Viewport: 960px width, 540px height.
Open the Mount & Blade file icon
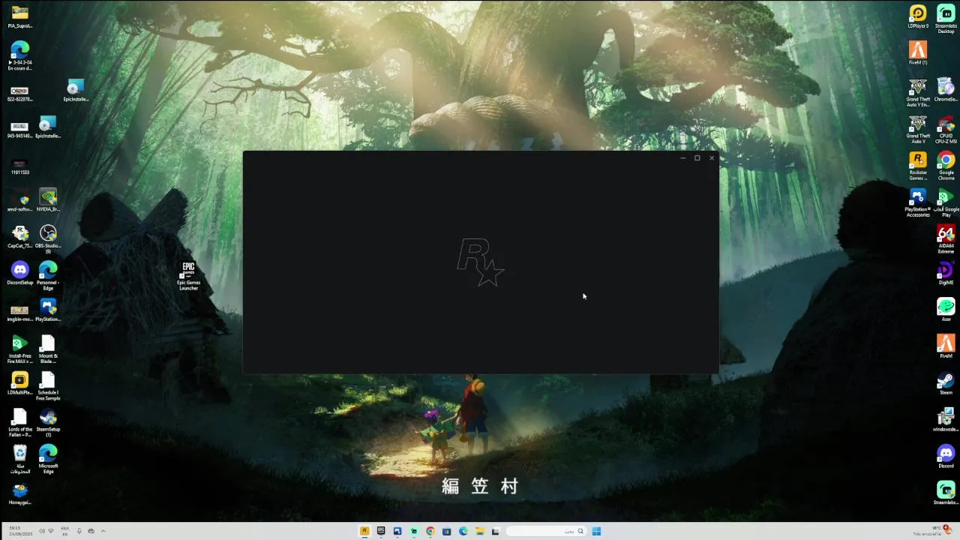click(x=48, y=349)
